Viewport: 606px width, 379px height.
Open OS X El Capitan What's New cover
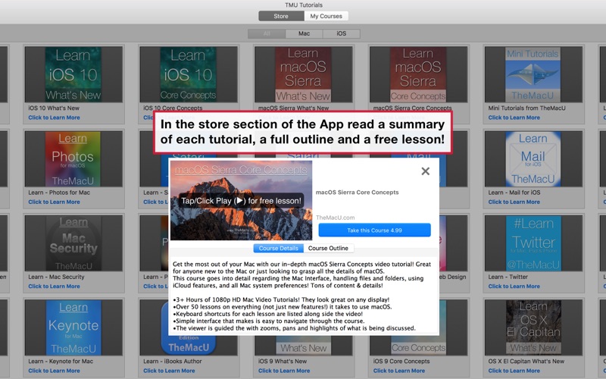533,327
